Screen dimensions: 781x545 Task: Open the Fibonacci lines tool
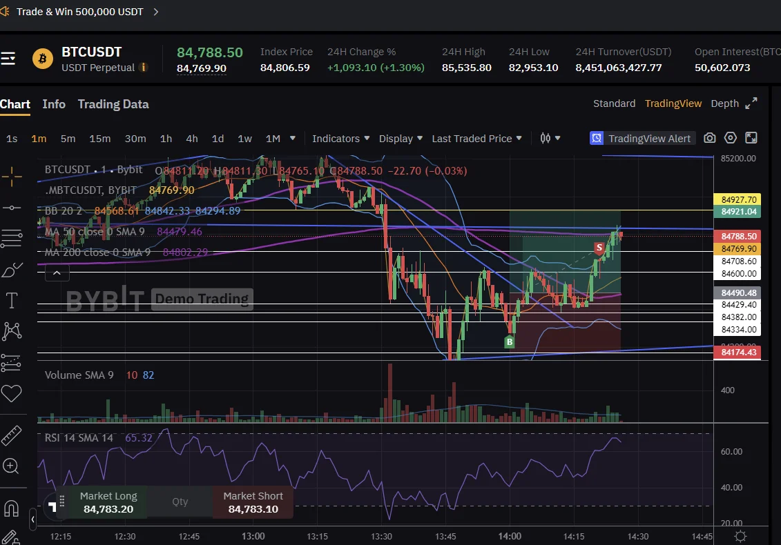point(12,239)
